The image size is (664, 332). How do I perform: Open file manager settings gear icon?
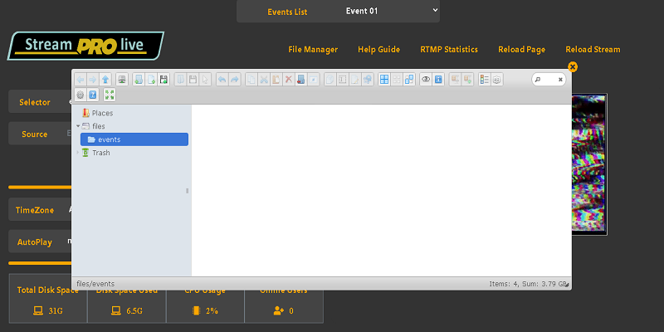[x=81, y=95]
